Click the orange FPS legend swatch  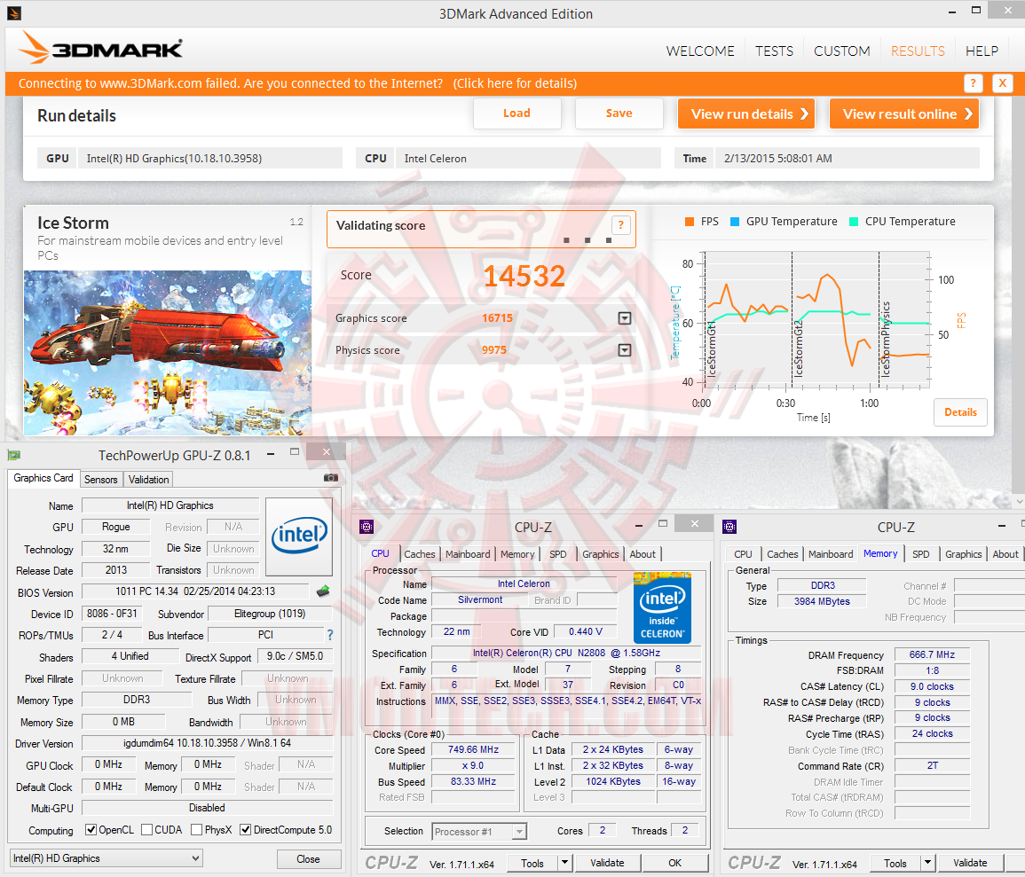(x=689, y=222)
